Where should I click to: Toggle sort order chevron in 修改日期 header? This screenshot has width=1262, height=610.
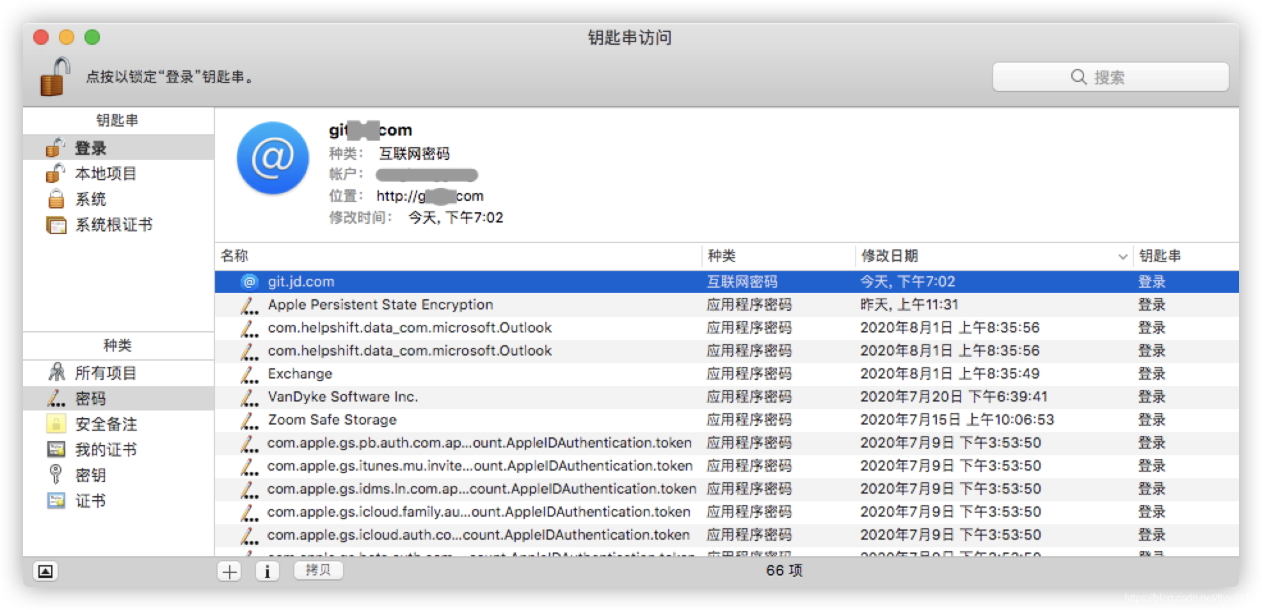[x=1122, y=256]
